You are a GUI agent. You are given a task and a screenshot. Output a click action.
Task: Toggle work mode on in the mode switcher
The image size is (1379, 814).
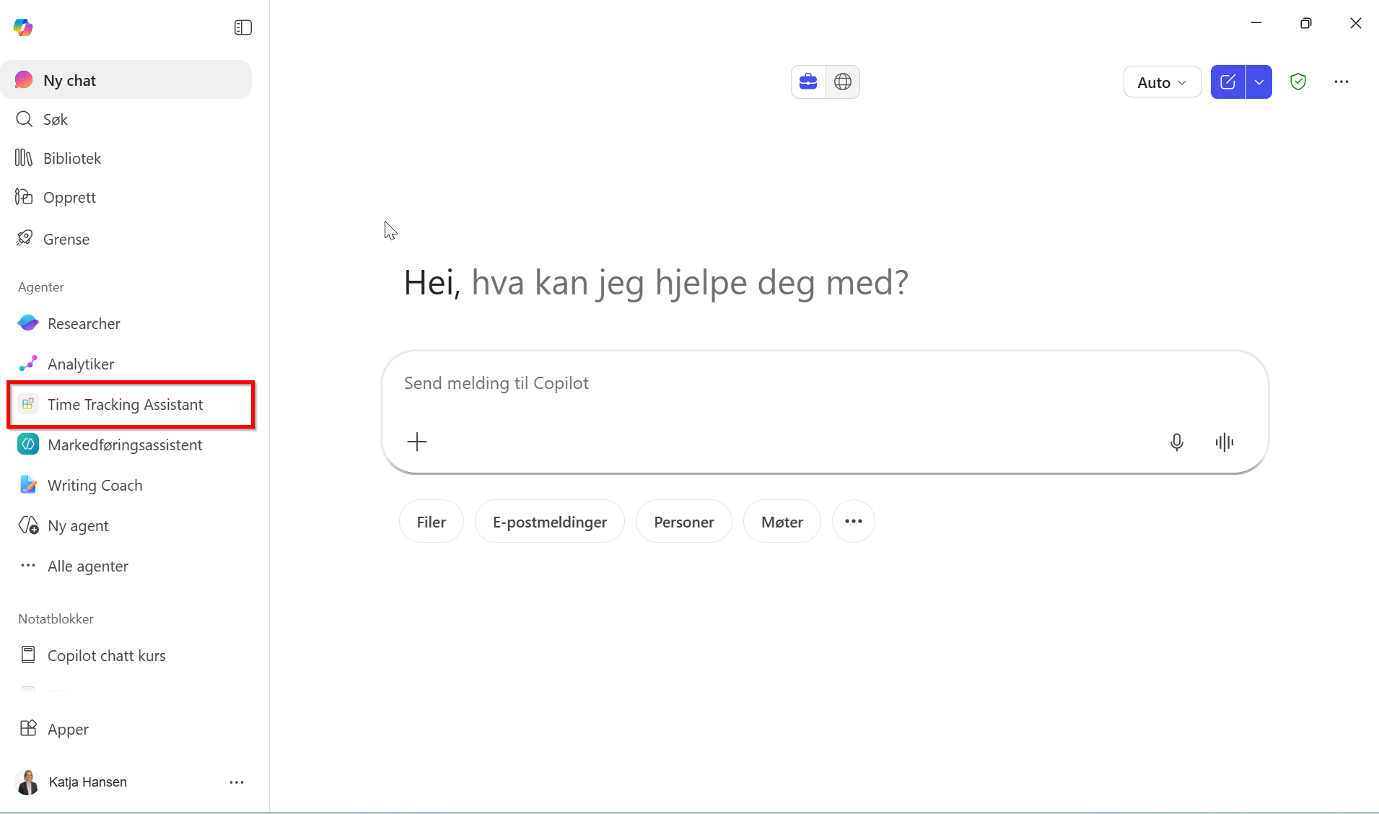pyautogui.click(x=807, y=82)
